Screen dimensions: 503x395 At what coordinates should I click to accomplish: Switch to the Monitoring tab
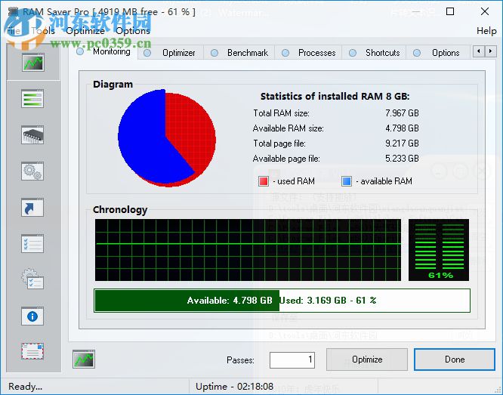pos(103,51)
